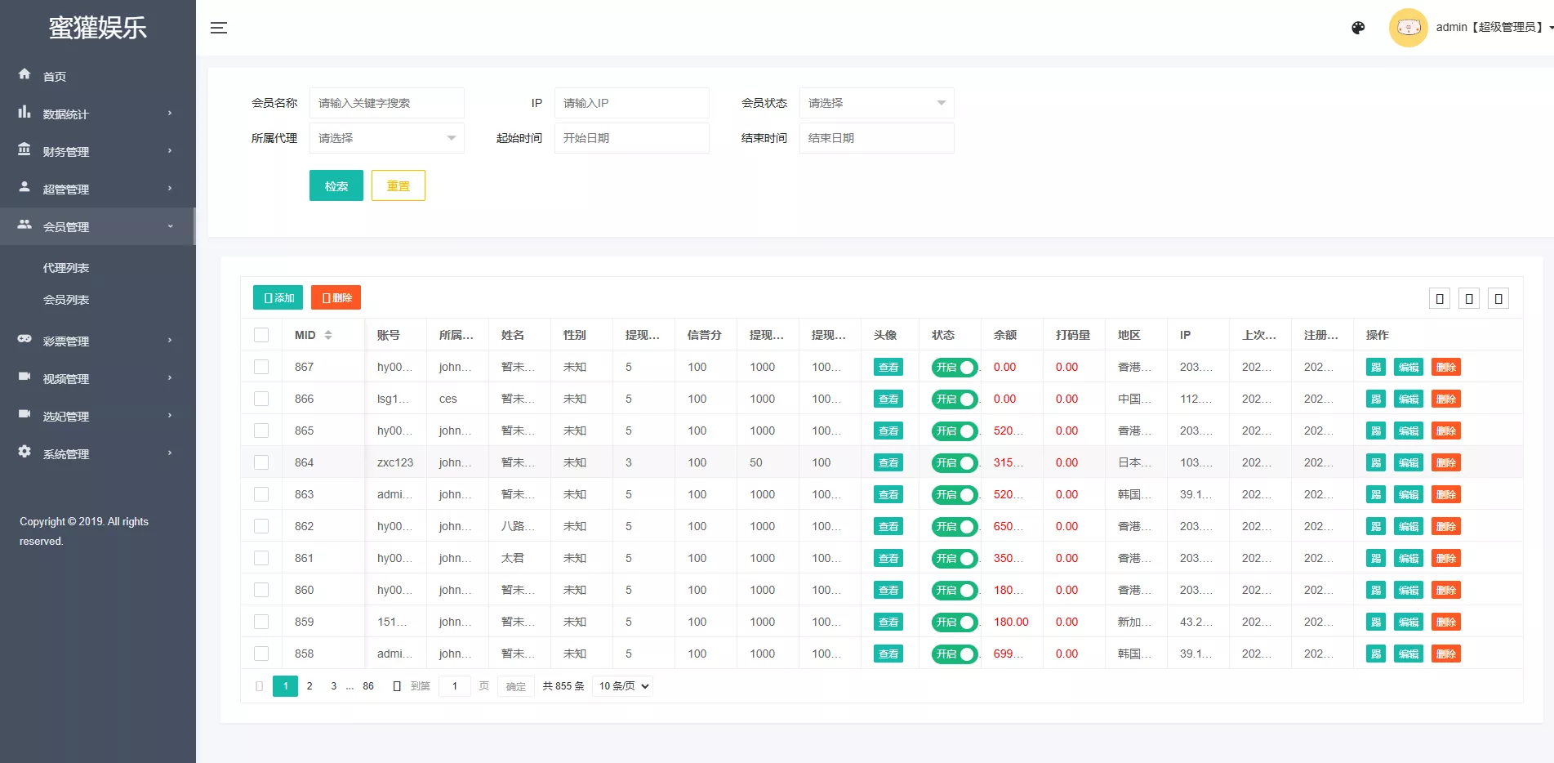This screenshot has height=763, width=1554.
Task: Open the 所属代理 dropdown
Action: tap(386, 138)
